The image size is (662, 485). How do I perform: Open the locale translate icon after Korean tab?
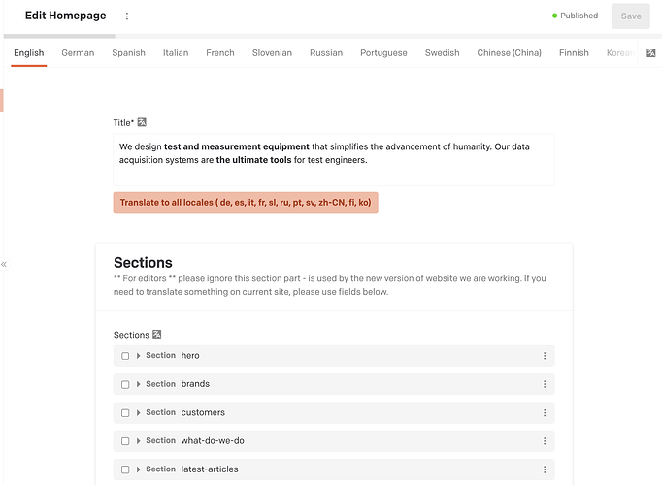651,52
